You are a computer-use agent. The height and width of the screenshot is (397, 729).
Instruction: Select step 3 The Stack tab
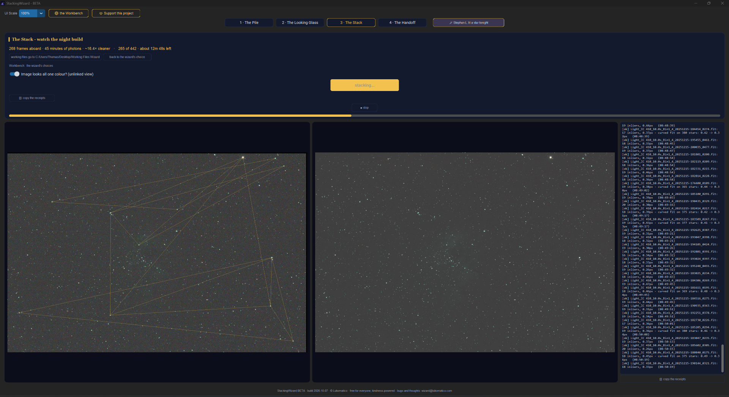pyautogui.click(x=351, y=23)
